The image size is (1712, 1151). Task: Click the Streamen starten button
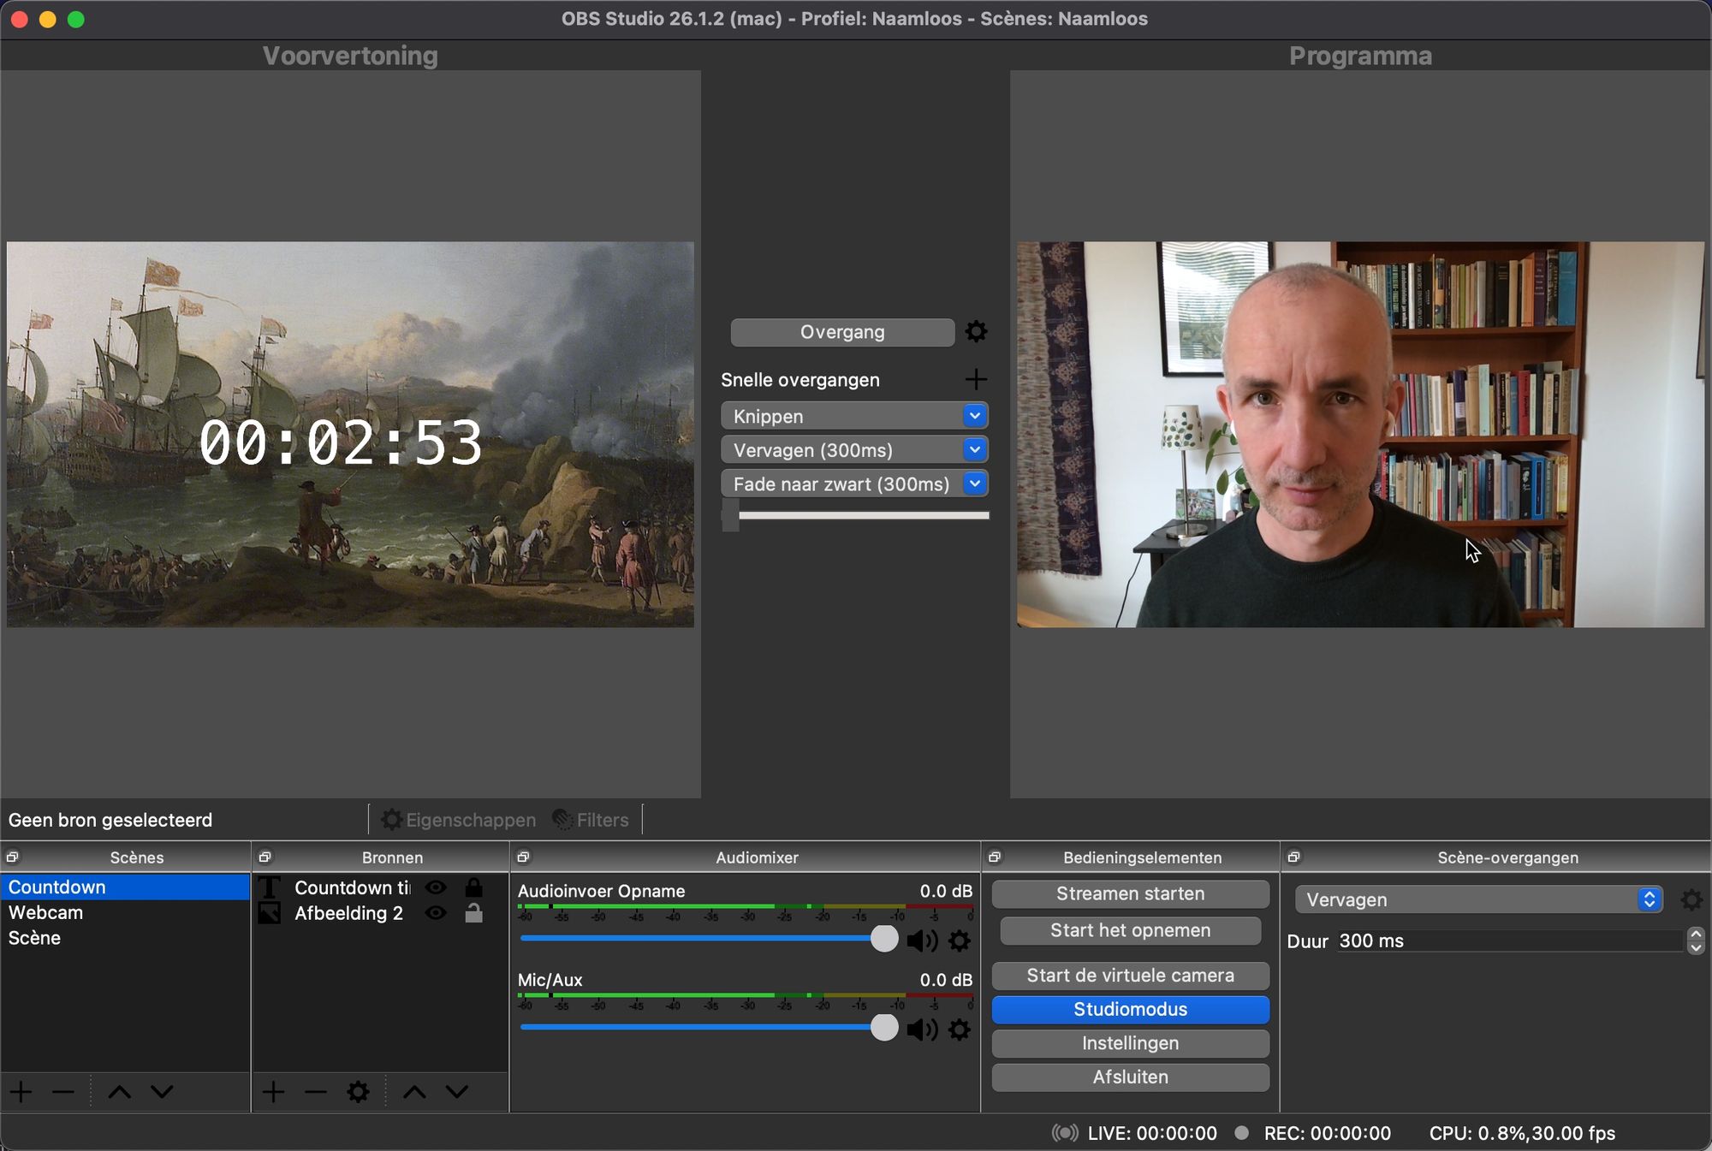1130,893
